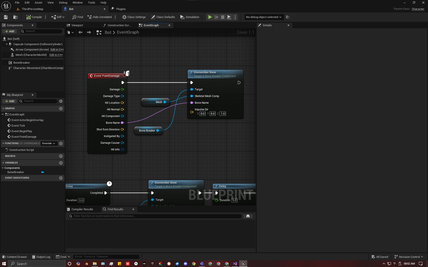Click the Compile button
The width and height of the screenshot is (428, 267).
click(34, 17)
